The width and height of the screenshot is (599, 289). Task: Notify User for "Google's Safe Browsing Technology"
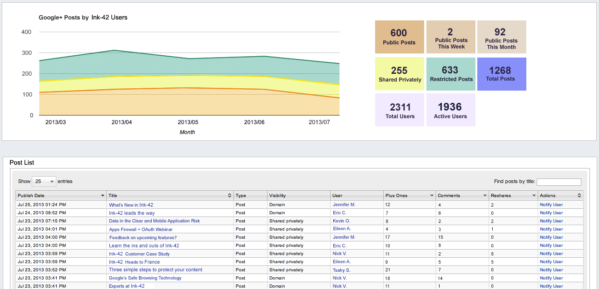(551, 278)
